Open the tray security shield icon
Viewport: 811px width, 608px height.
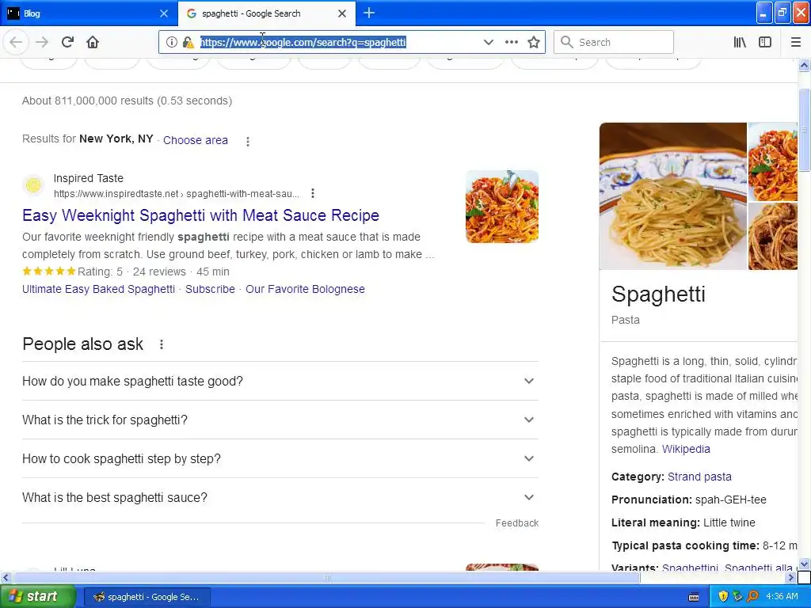pos(723,597)
